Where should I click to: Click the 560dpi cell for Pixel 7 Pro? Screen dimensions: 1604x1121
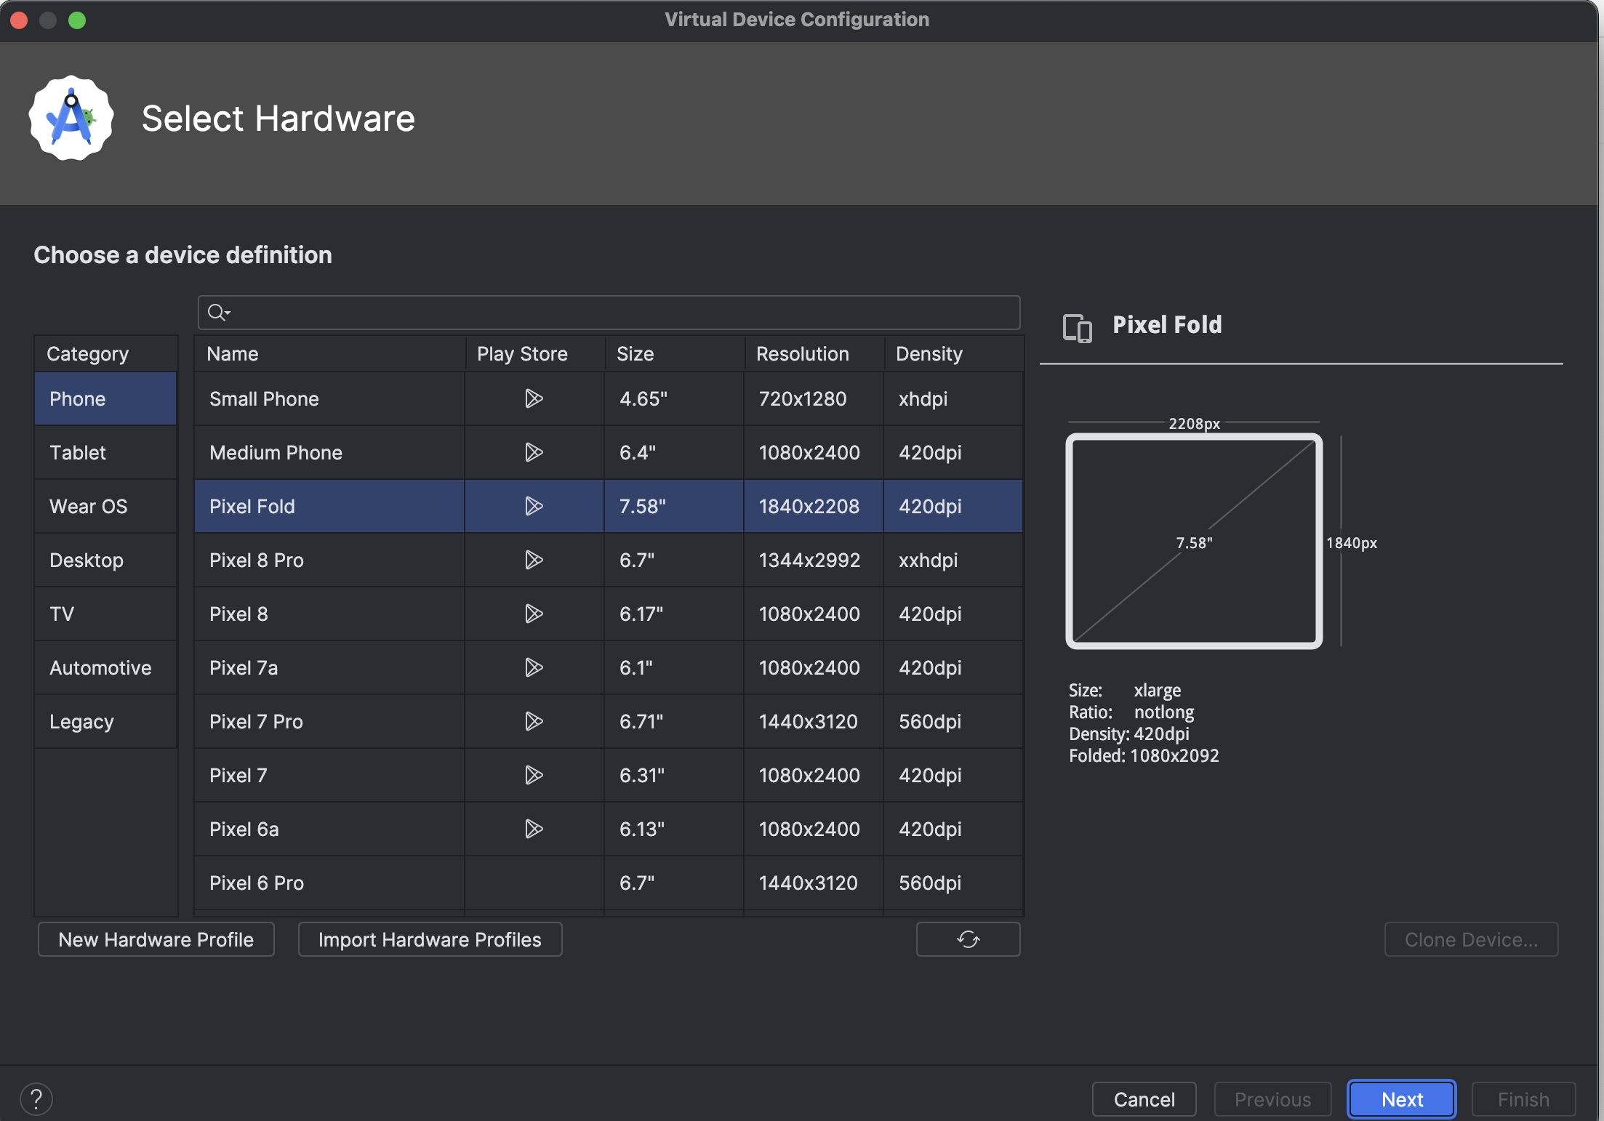(953, 721)
